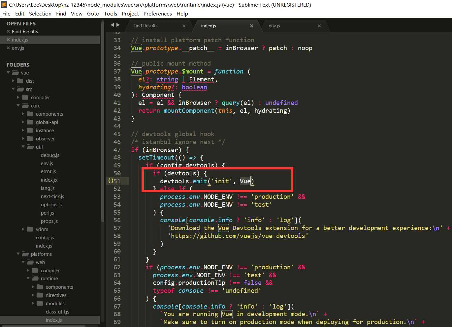Image resolution: width=452 pixels, height=327 pixels.
Task: Expand the dist folder arrow
Action: 13,81
